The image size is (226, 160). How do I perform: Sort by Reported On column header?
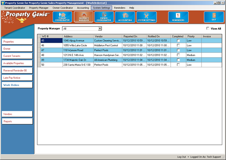point(134,36)
